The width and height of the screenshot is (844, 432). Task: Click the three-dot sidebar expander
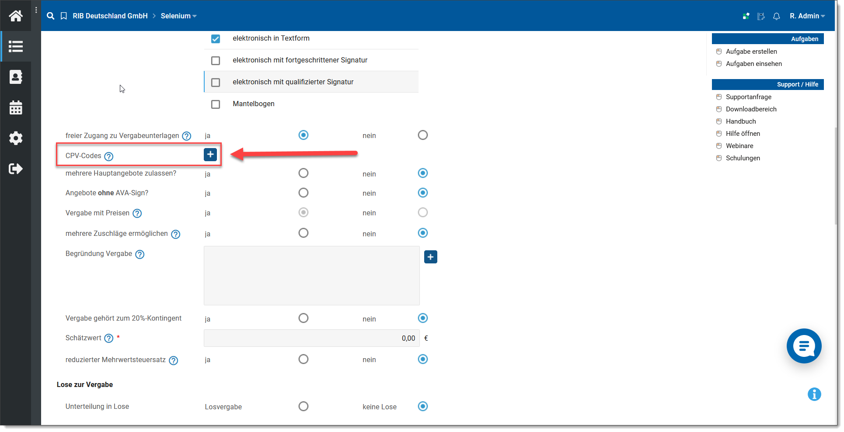[x=36, y=10]
